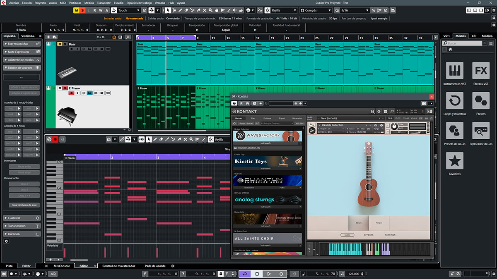Open the Rejilla snap type dropdown in top toolbar
The width and height of the screenshot is (497, 279).
click(280, 10)
